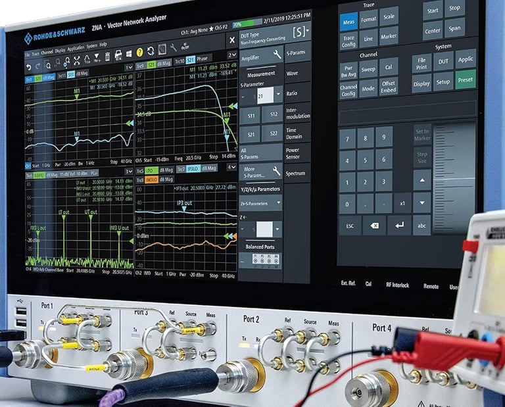Image resolution: width=505 pixels, height=407 pixels.
Task: Switch to the Spectrum tab
Action: pyautogui.click(x=297, y=173)
